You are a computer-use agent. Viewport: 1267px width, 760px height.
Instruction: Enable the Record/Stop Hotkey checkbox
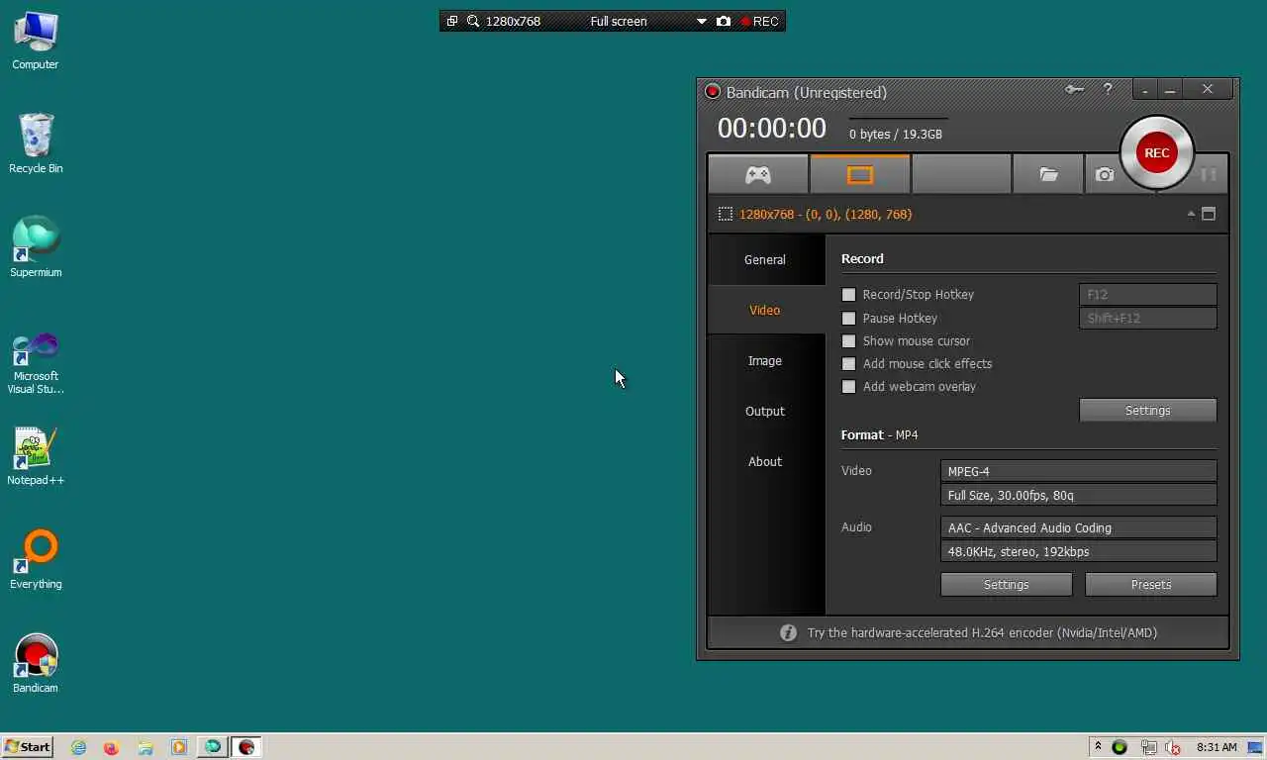848,295
